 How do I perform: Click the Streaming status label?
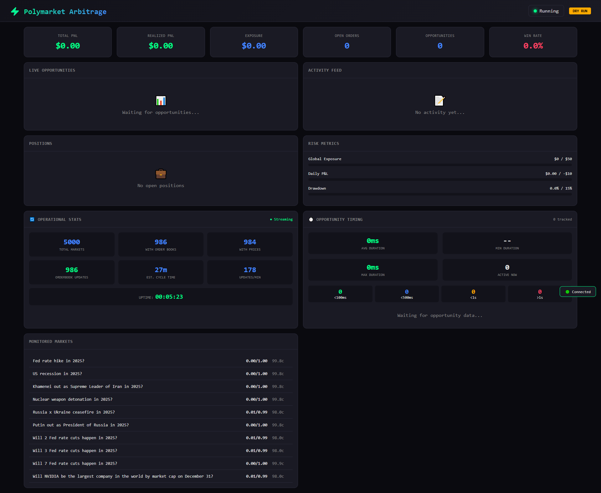pos(281,219)
